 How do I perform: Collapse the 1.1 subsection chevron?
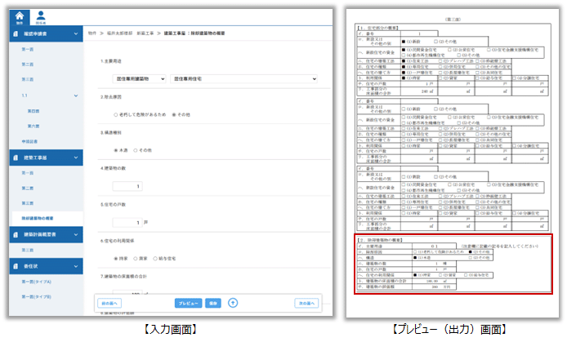pyautogui.click(x=76, y=95)
